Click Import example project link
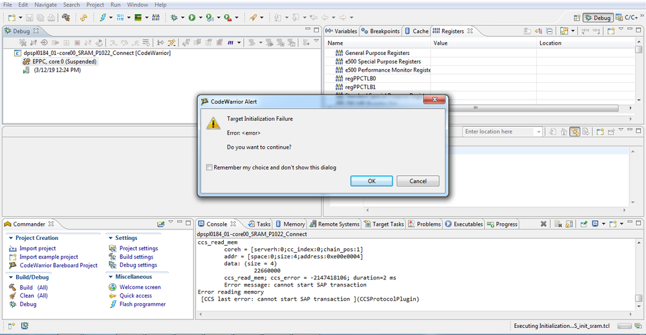The height and width of the screenshot is (335, 646). click(x=48, y=257)
